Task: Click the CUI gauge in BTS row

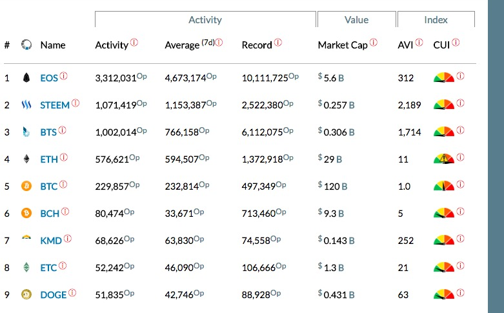Action: 444,132
